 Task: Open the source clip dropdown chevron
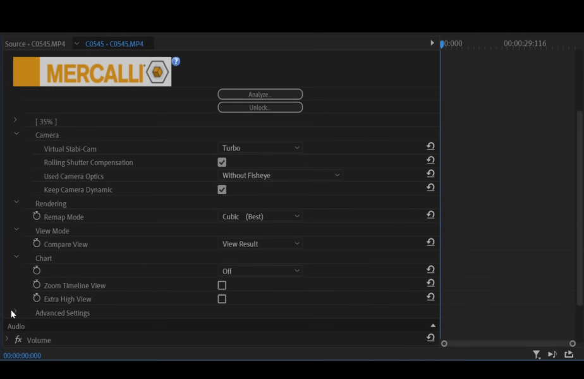pos(76,44)
